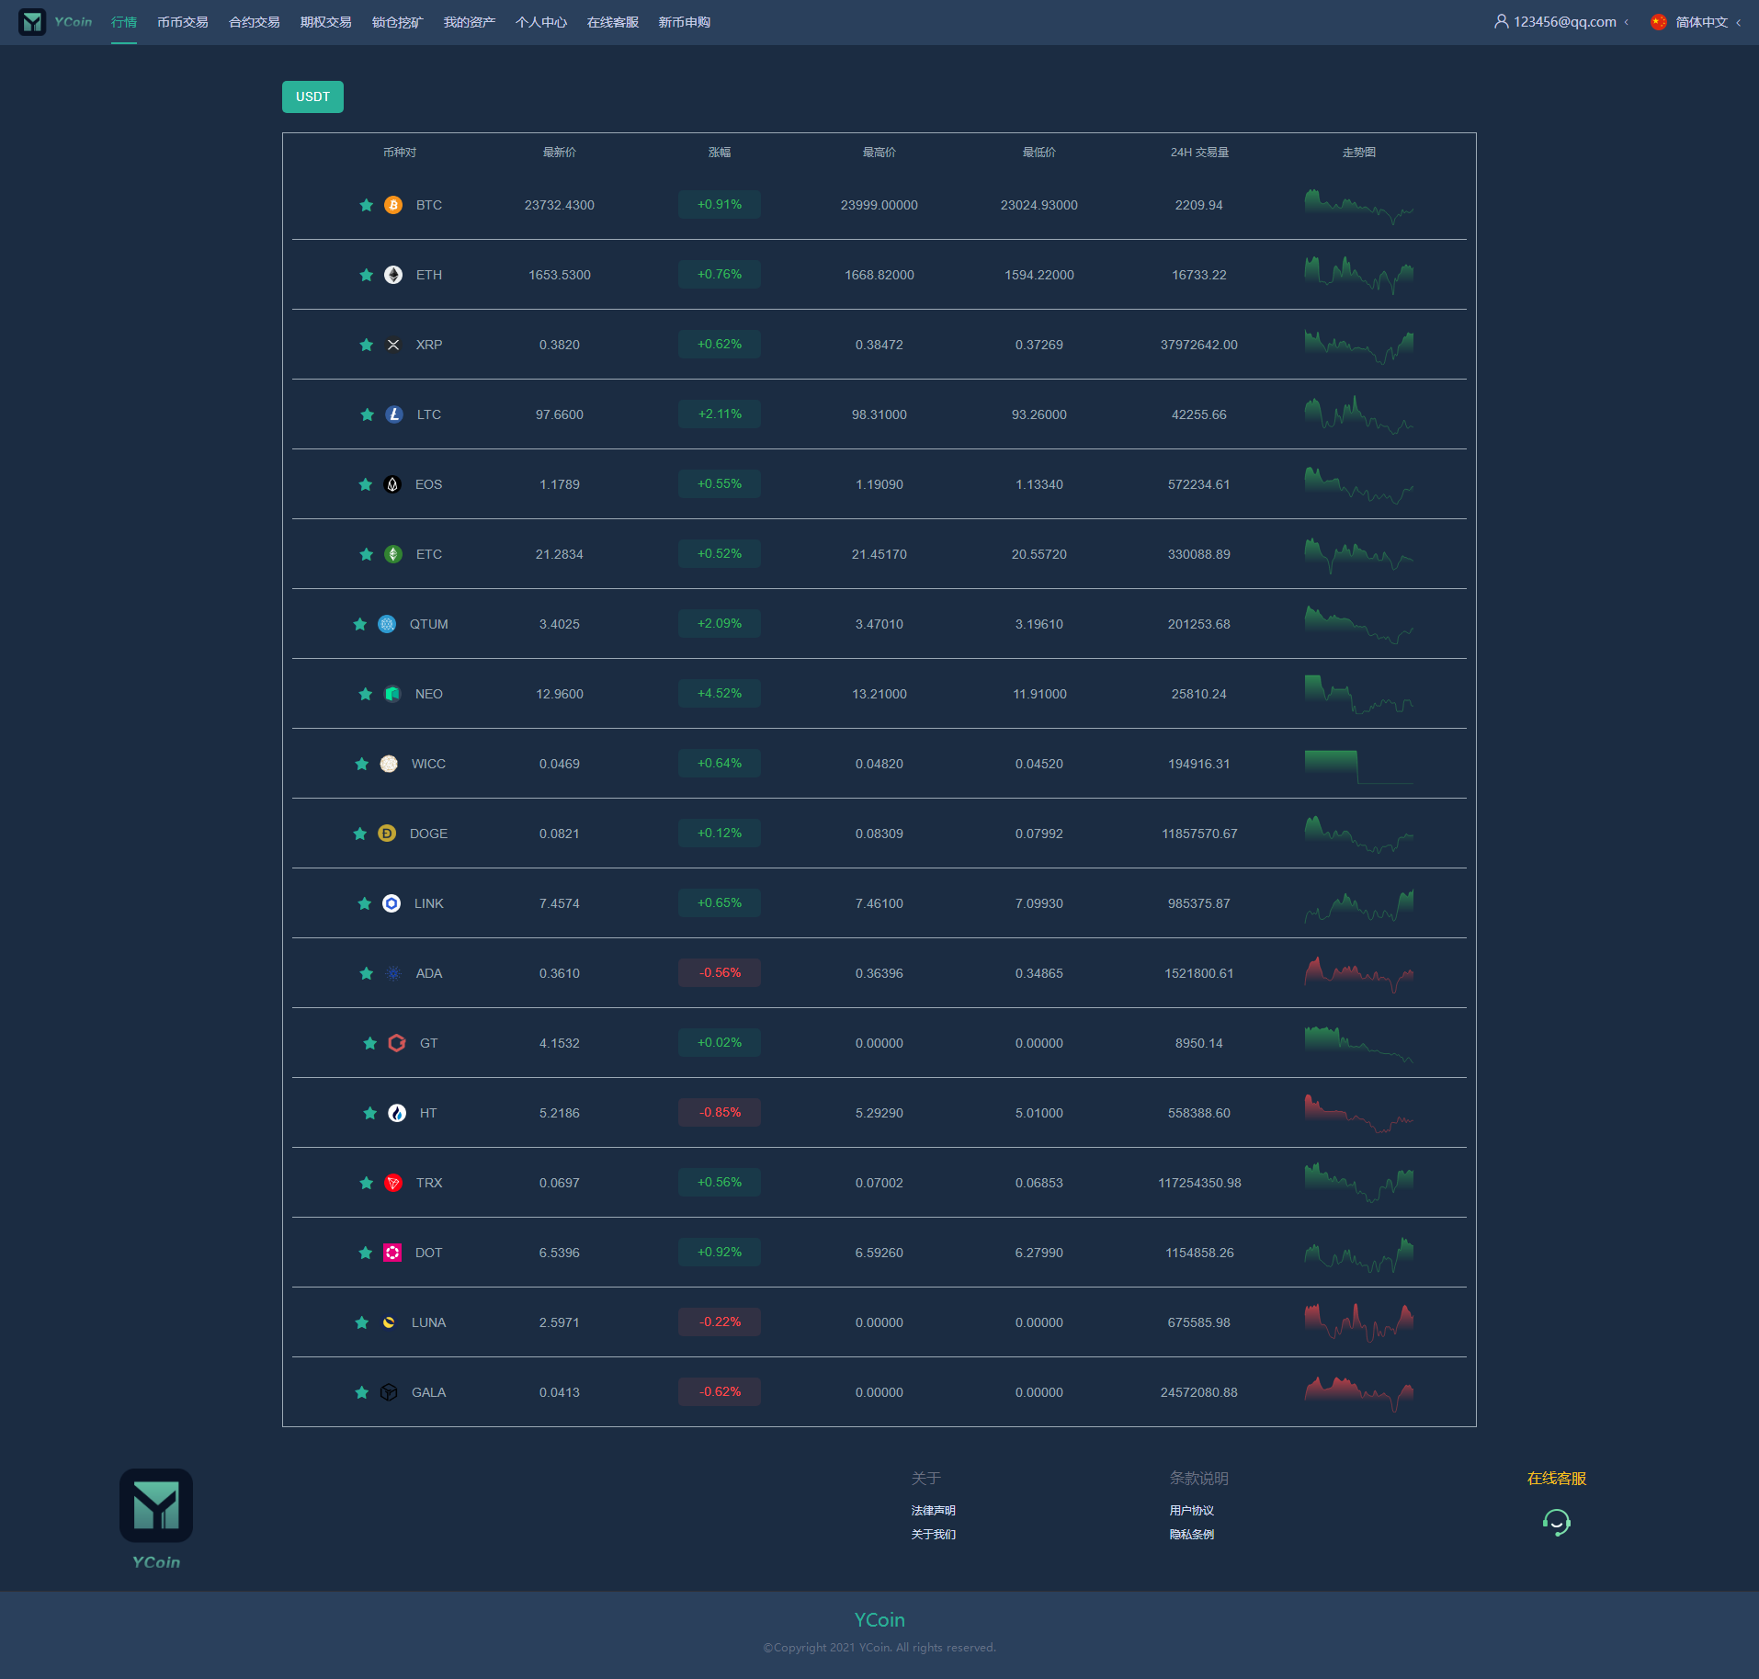Click the Litecoin coin icon
Image resolution: width=1759 pixels, height=1679 pixels.
pyautogui.click(x=394, y=414)
